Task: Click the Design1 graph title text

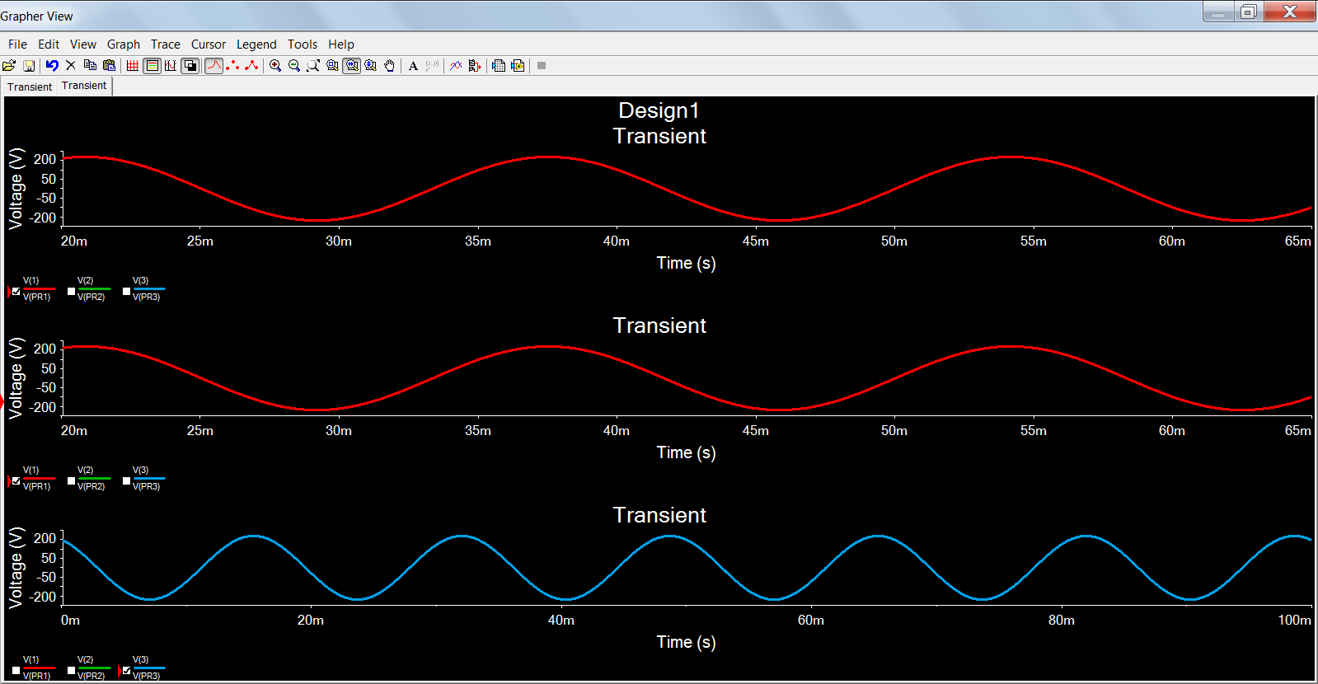Action: click(x=659, y=110)
